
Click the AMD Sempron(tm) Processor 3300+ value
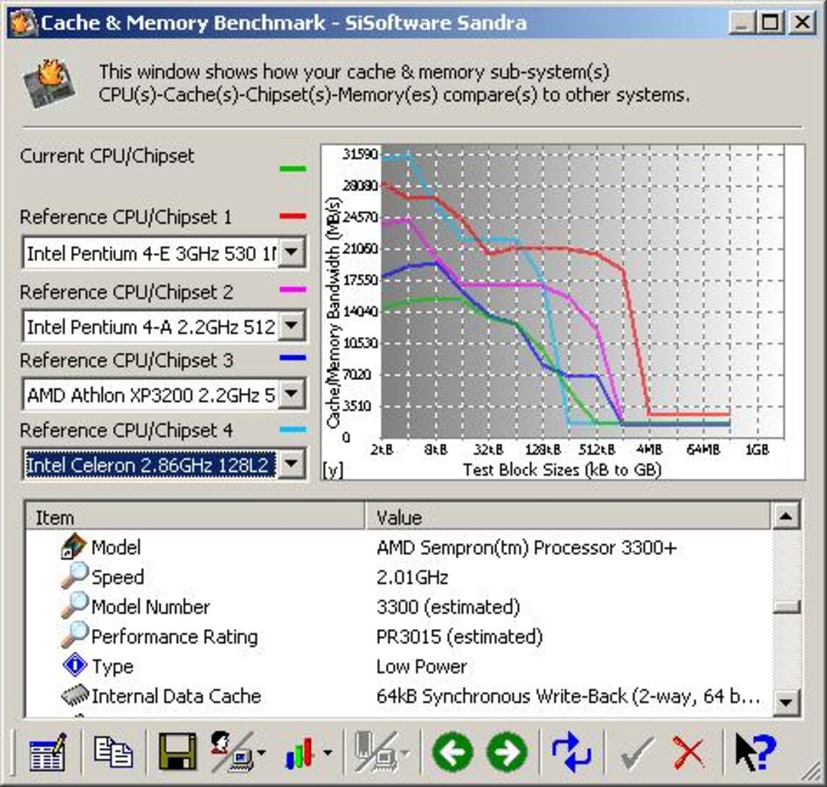[x=527, y=547]
